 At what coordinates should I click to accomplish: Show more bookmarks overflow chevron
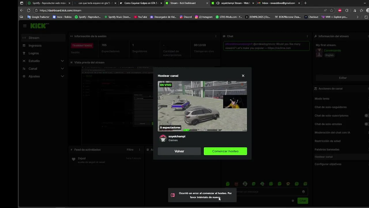pyautogui.click(x=357, y=17)
